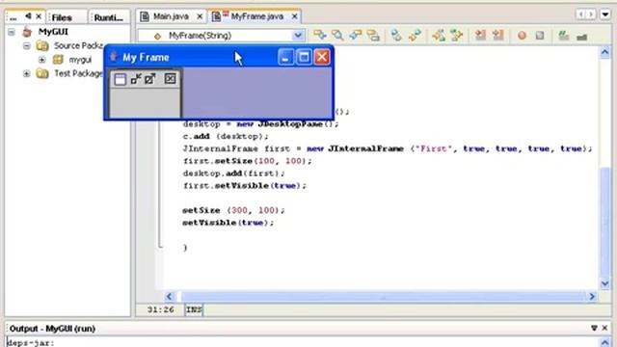
Task: Minimize the My Frame window
Action: [x=285, y=58]
